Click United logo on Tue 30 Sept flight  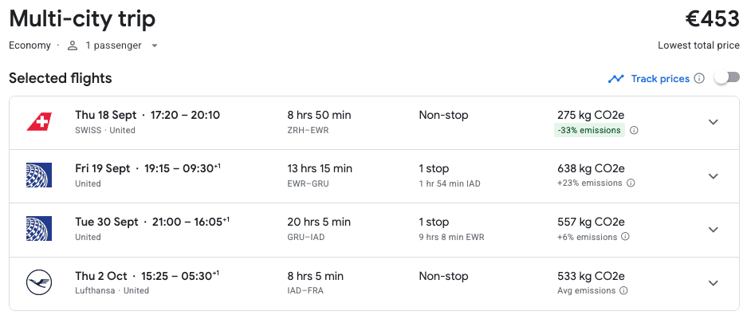(x=39, y=229)
